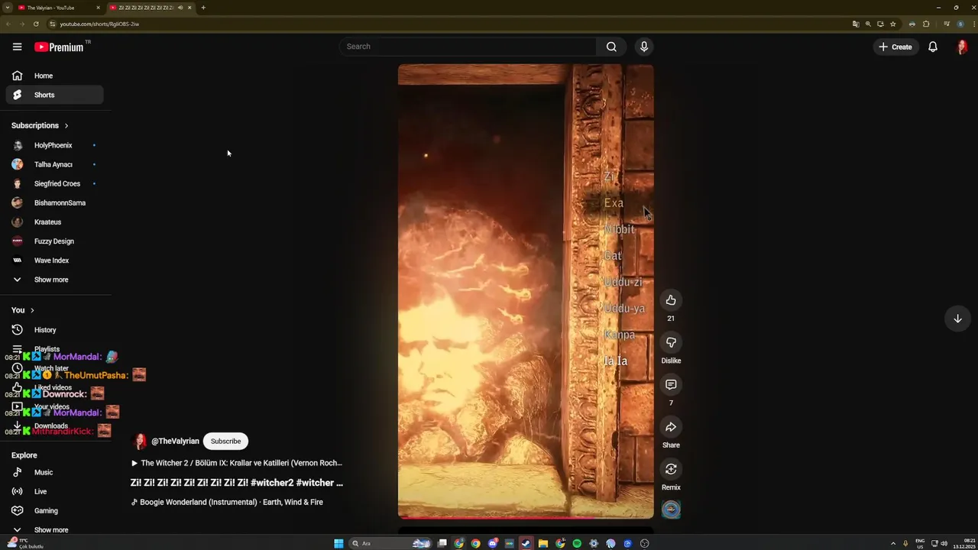Open Live under Explore
Image resolution: width=978 pixels, height=550 pixels.
coord(54,491)
